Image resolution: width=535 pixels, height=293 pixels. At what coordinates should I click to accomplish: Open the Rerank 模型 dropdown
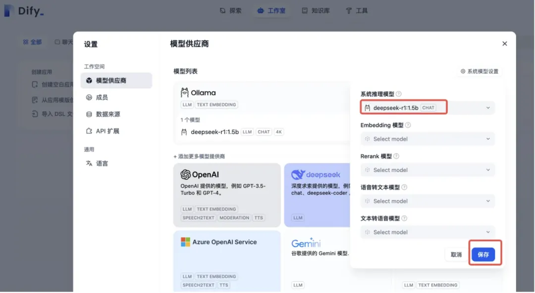click(x=428, y=170)
